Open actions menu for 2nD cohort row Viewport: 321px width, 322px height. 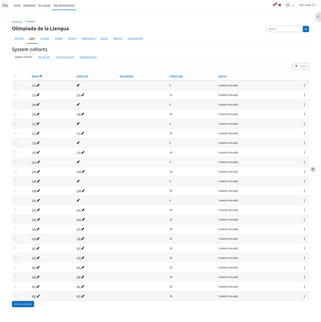point(304,219)
